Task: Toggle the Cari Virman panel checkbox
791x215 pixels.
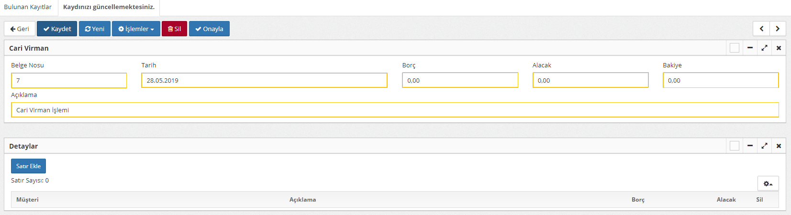Action: (735, 48)
